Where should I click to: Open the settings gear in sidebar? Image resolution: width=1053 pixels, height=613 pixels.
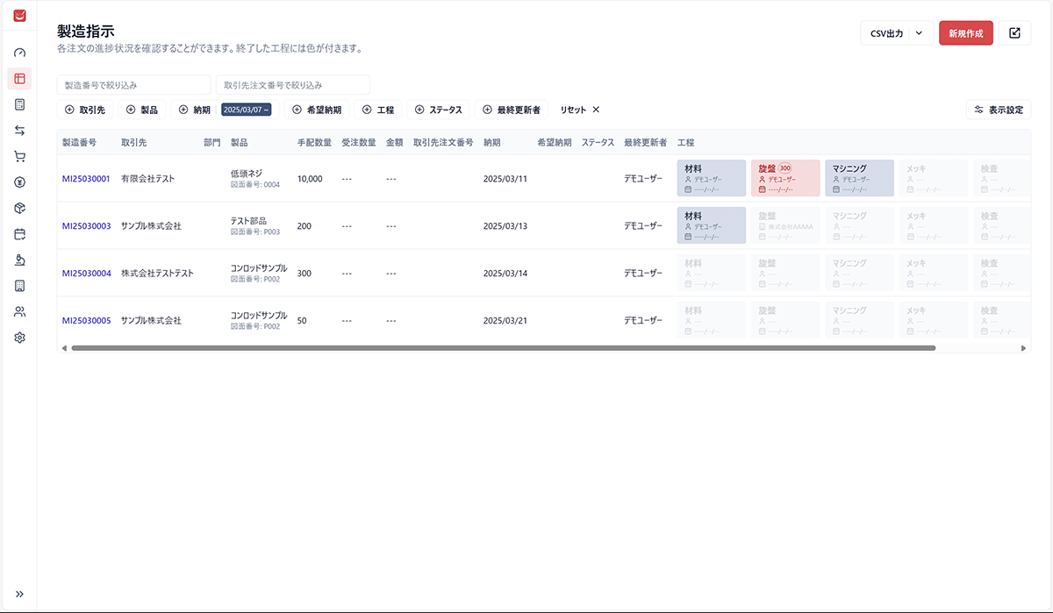pos(19,338)
